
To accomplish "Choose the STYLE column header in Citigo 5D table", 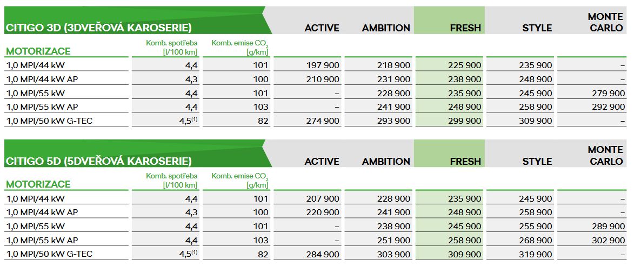I will pos(537,161).
